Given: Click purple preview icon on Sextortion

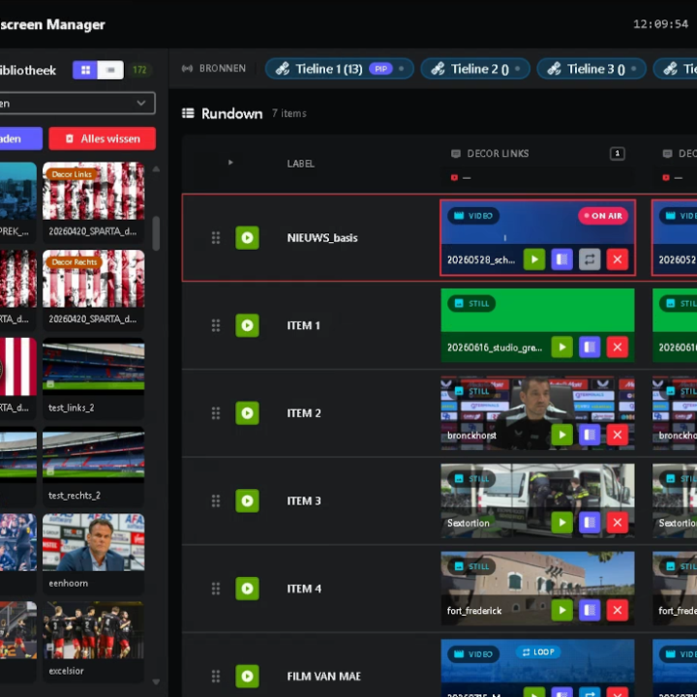Looking at the screenshot, I should tap(590, 523).
